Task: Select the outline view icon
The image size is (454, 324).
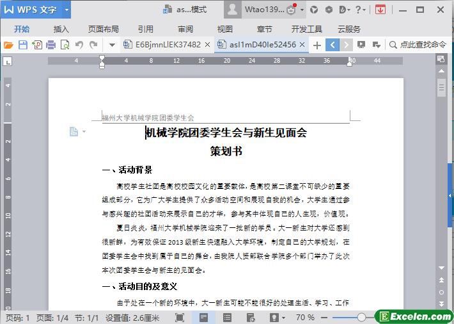Action: [x=227, y=318]
